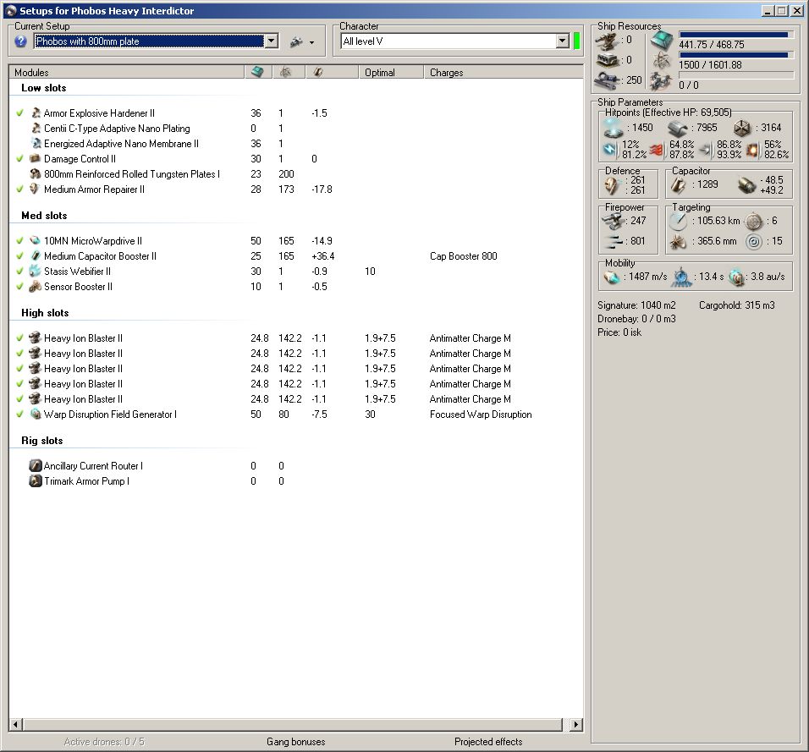
Task: Click the 10MN MicroWarpdrive II icon
Action: (35, 240)
